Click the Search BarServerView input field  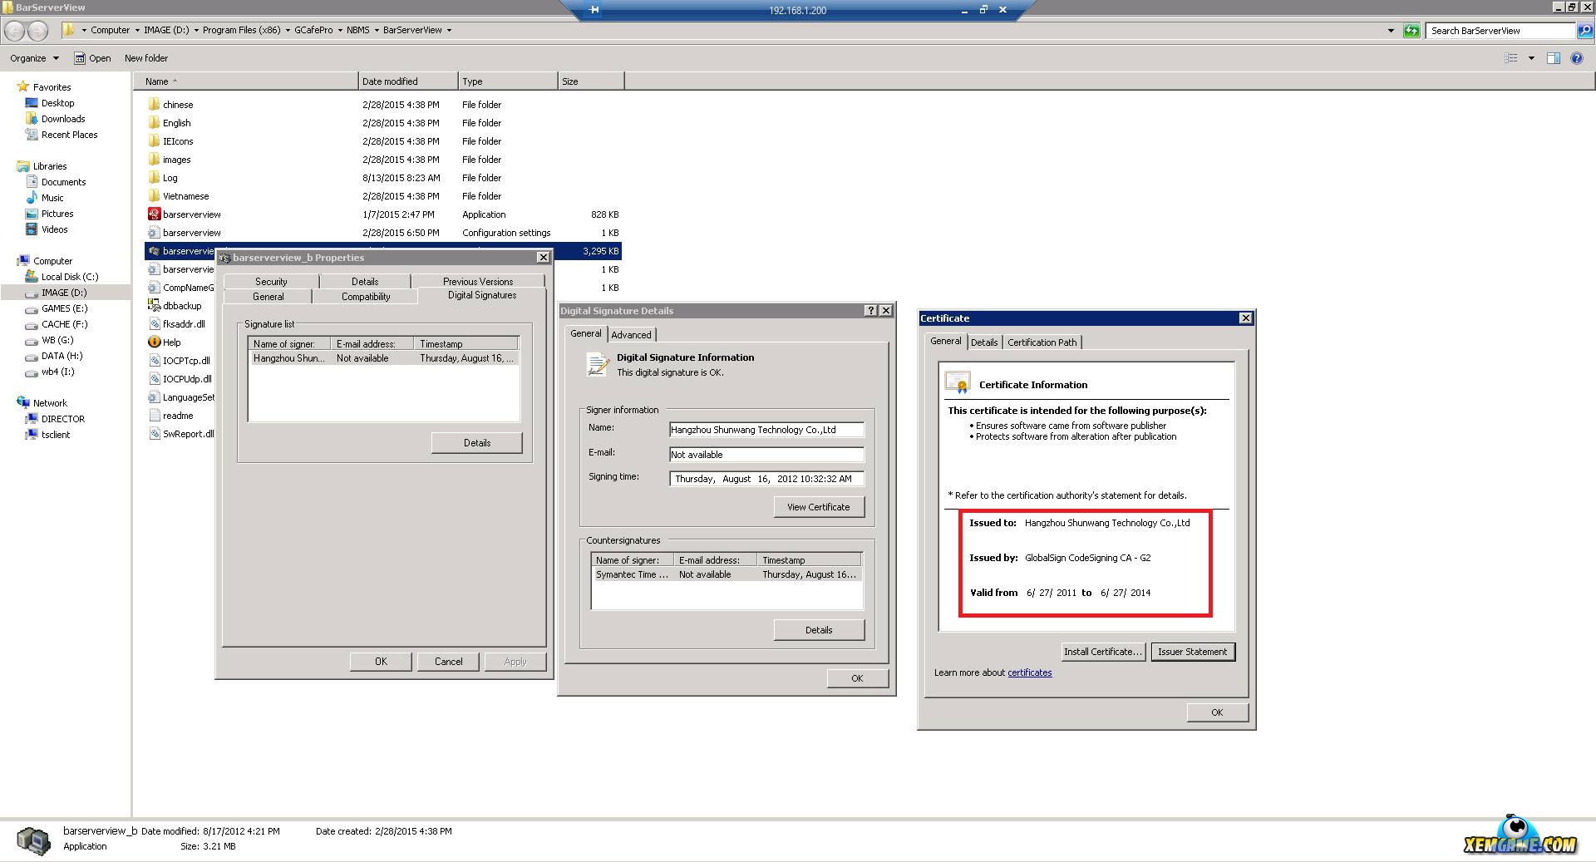point(1500,31)
